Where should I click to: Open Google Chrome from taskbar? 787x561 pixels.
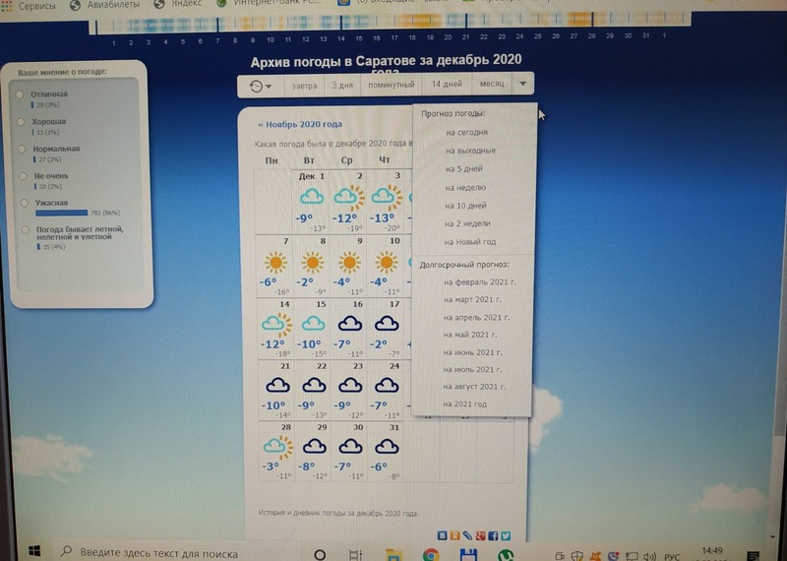click(431, 554)
